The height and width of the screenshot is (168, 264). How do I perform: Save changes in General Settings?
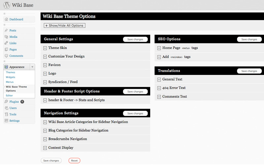(135, 39)
